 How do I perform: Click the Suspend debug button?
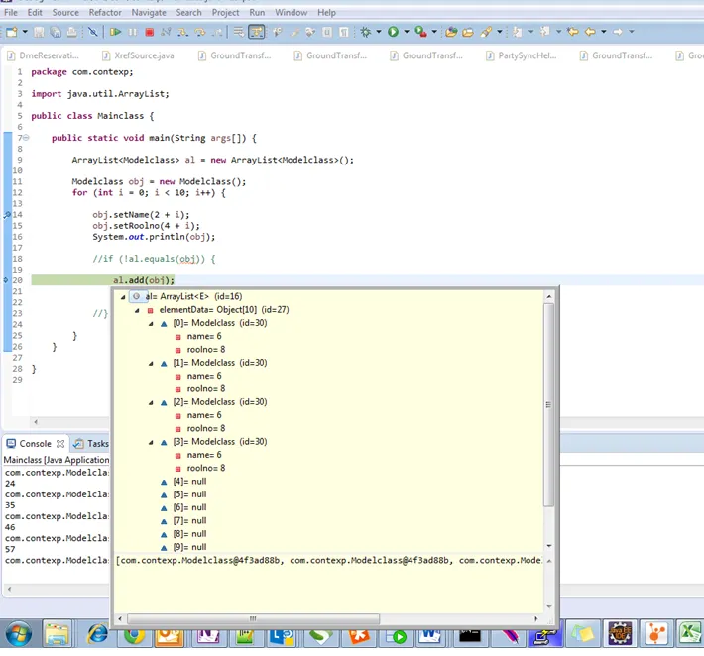tap(133, 32)
